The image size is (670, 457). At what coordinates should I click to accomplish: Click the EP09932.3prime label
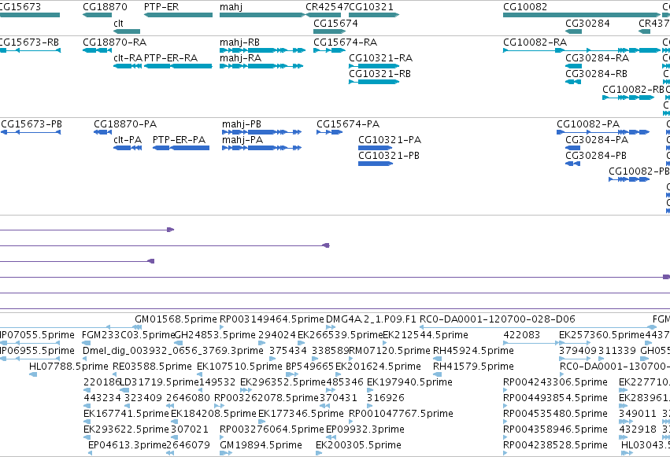(365, 429)
